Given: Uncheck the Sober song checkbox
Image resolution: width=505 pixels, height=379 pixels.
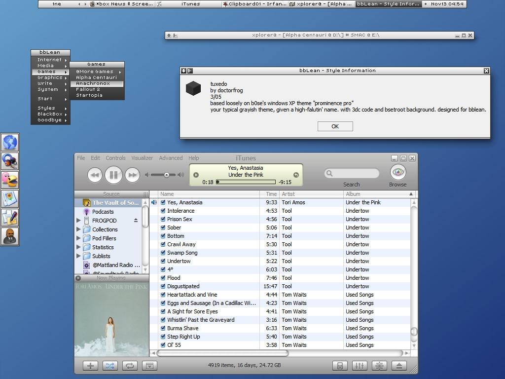Looking at the screenshot, I should pyautogui.click(x=163, y=227).
